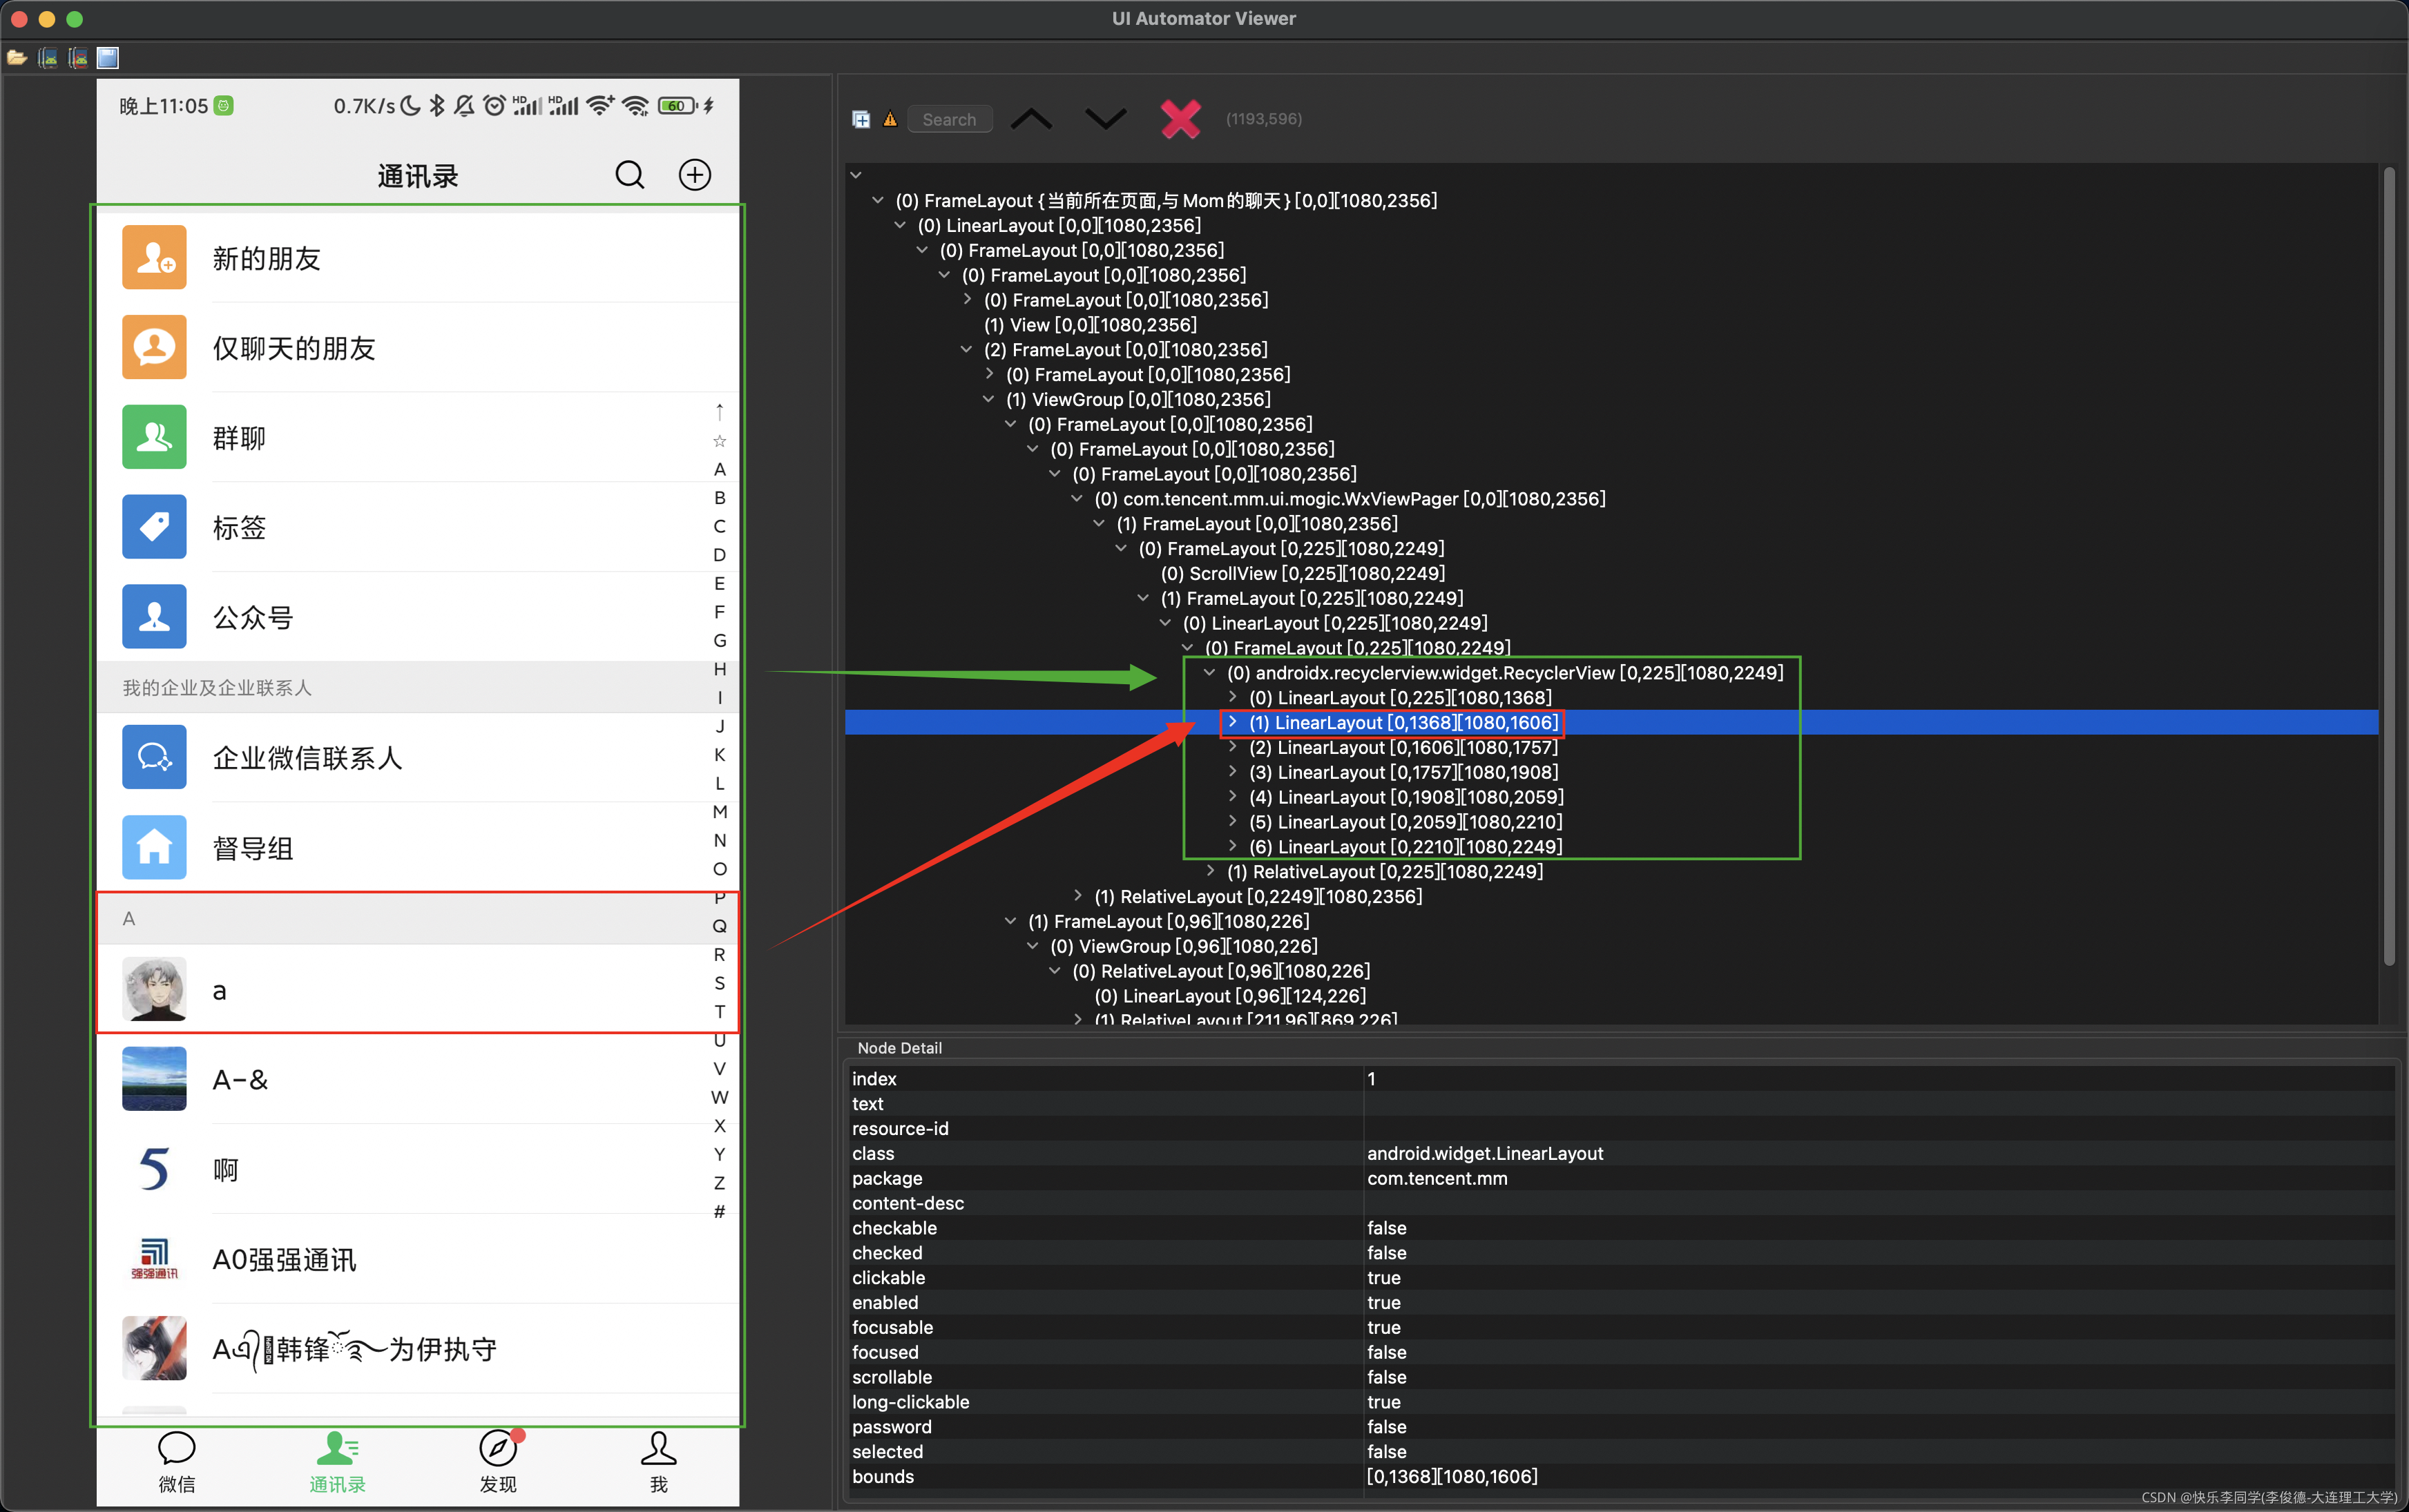Click the Expand All tree icon
This screenshot has width=2409, height=1512.
click(861, 119)
